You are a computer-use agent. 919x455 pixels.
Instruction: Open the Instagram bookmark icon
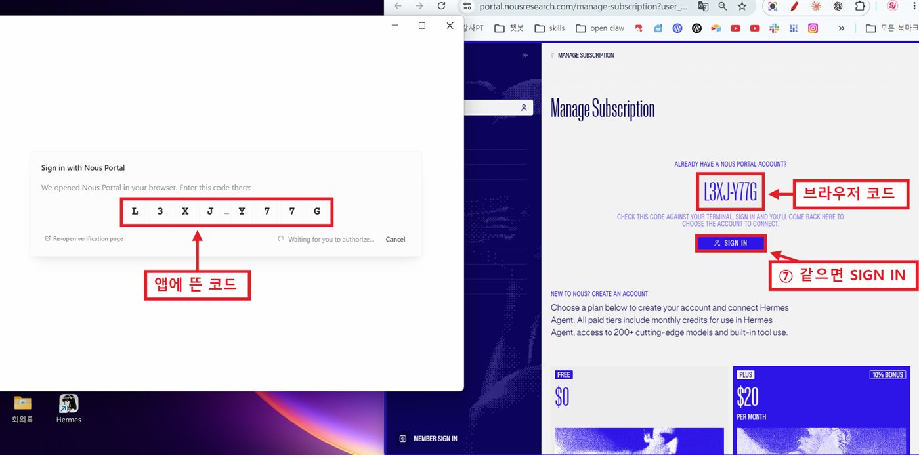(813, 28)
